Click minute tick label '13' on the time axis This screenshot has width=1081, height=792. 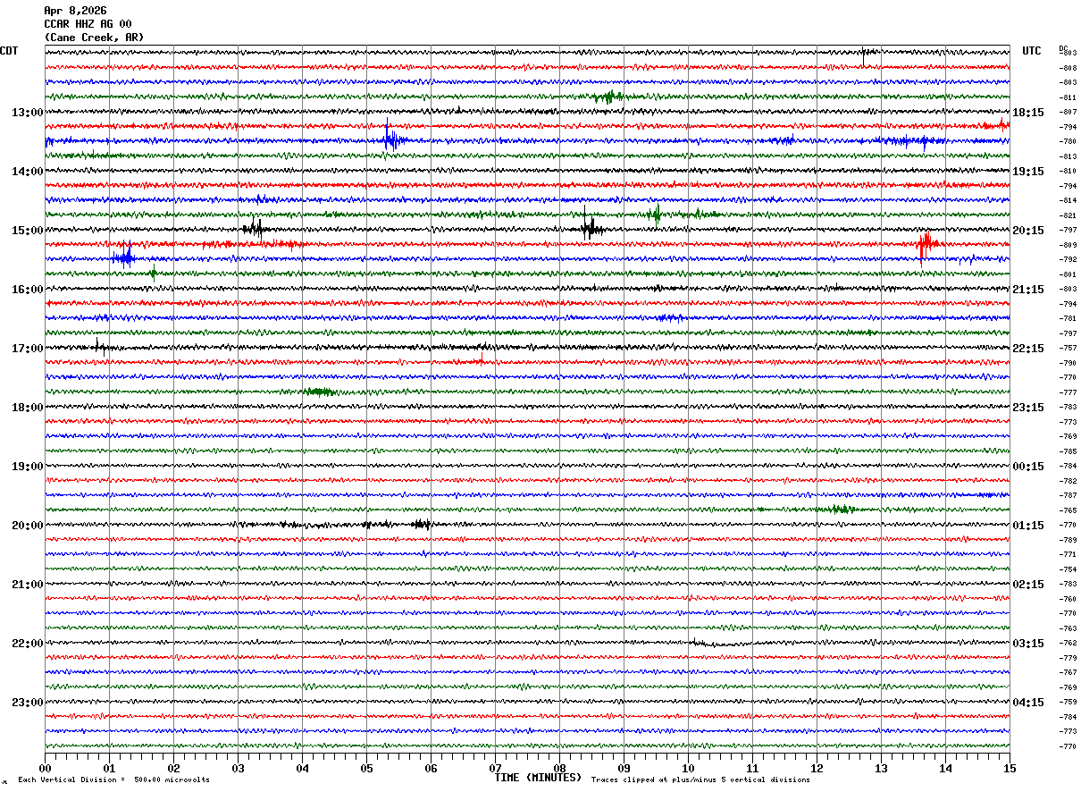point(881,768)
